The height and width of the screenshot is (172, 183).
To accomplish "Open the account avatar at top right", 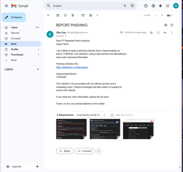I will (x=176, y=6).
